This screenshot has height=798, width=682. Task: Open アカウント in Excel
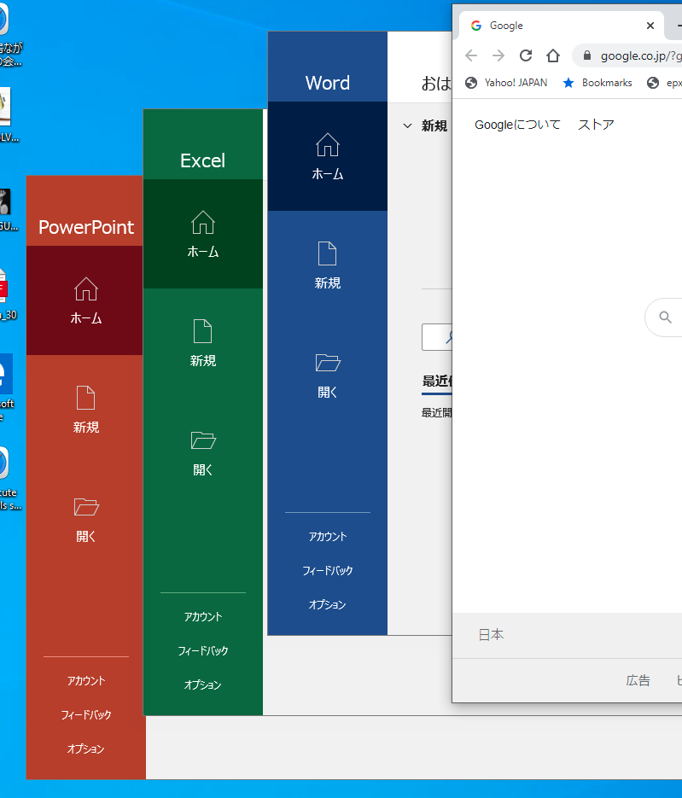(x=202, y=617)
